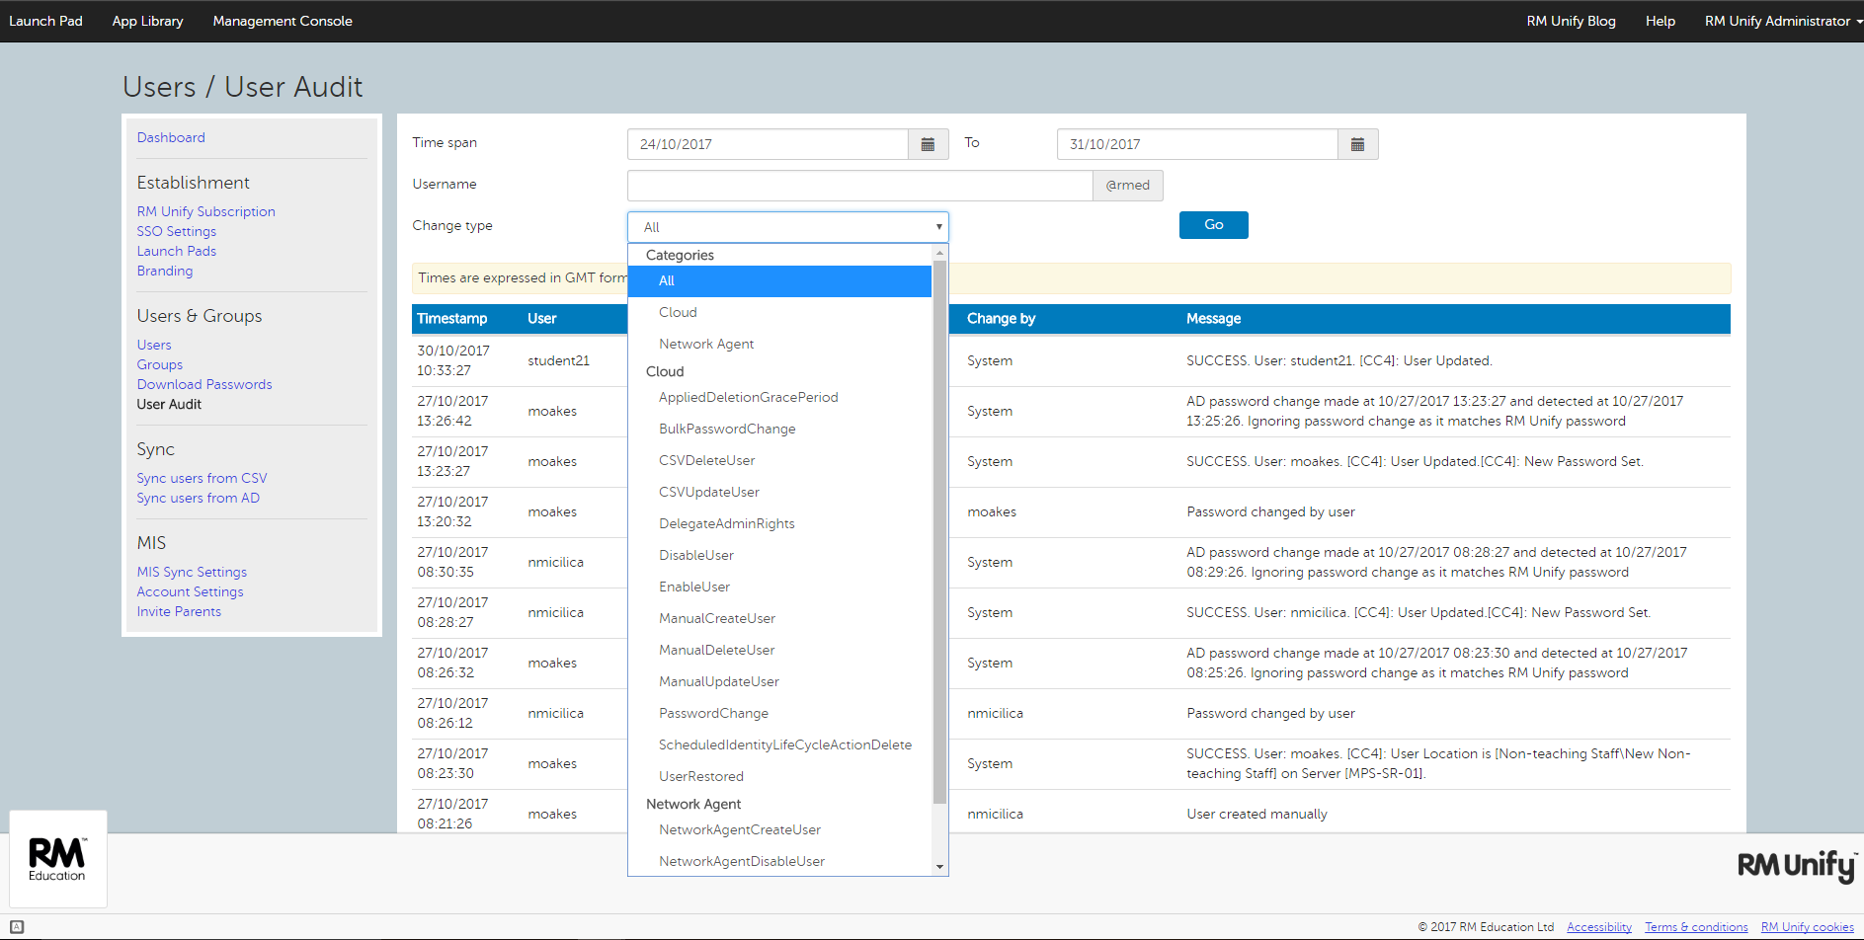Click the 'Password changed by user' message at 13:20:32
The height and width of the screenshot is (940, 1864).
[1270, 511]
